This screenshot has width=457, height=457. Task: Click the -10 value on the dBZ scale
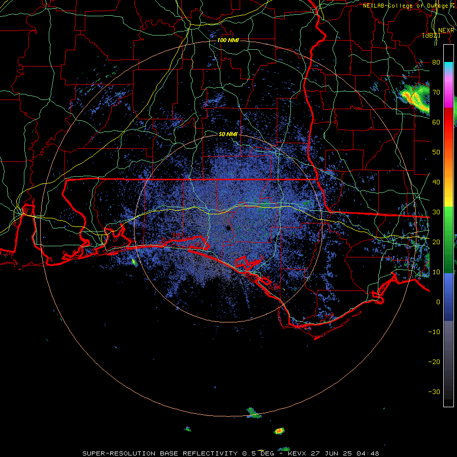tap(434, 332)
